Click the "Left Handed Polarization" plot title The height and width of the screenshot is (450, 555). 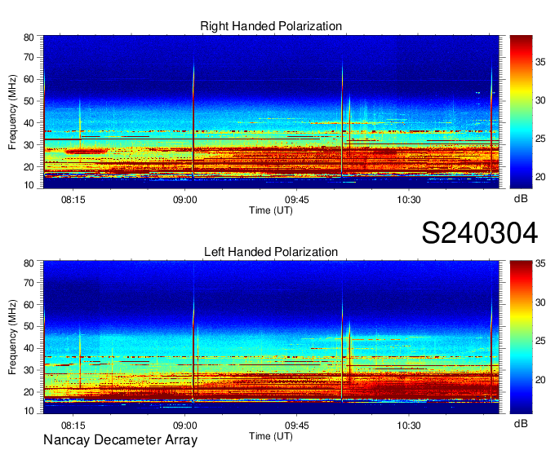[x=271, y=252]
